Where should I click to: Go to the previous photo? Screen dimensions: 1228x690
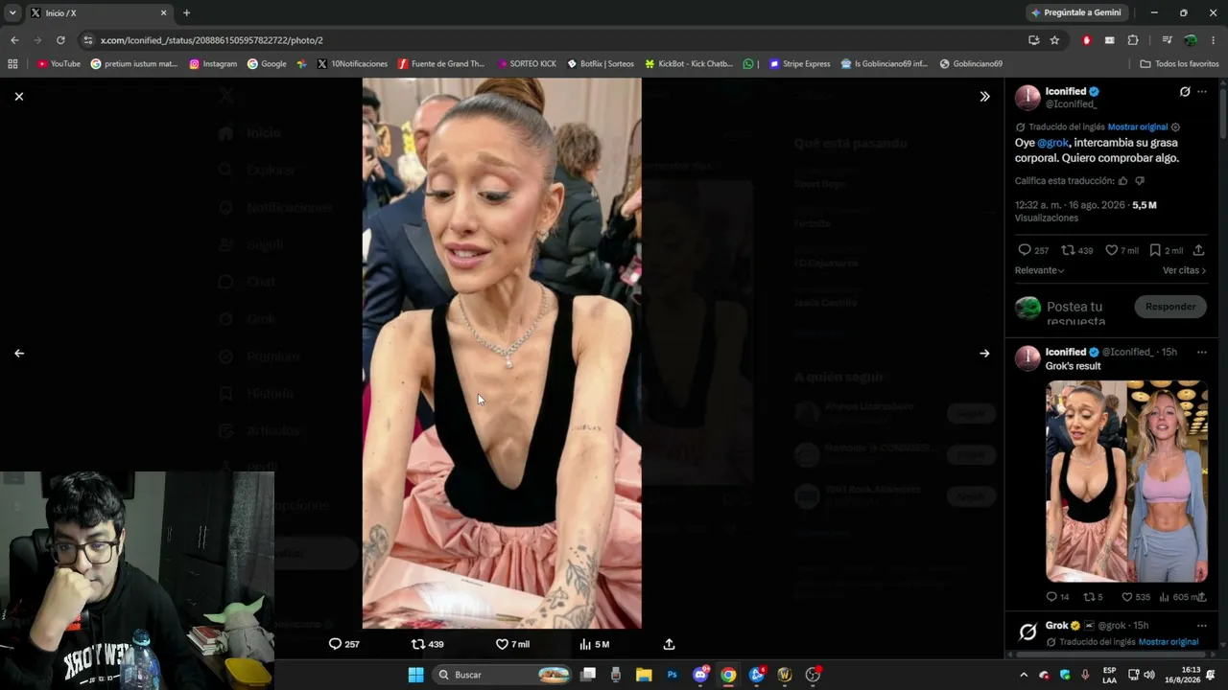(19, 353)
